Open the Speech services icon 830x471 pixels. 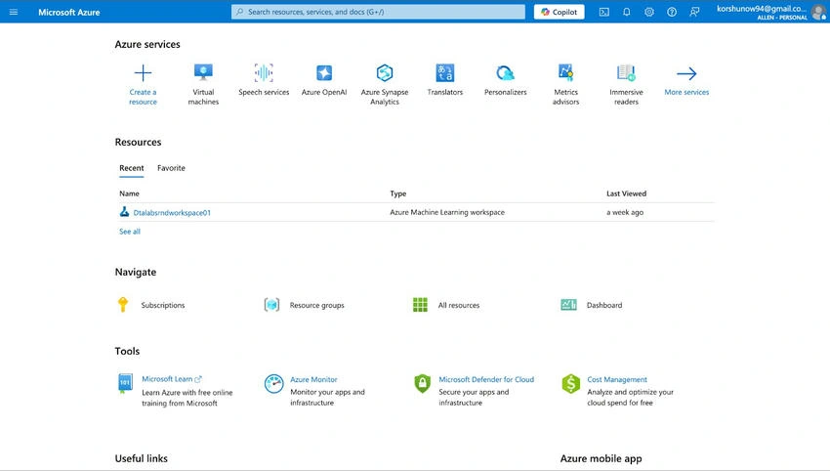[x=264, y=72]
